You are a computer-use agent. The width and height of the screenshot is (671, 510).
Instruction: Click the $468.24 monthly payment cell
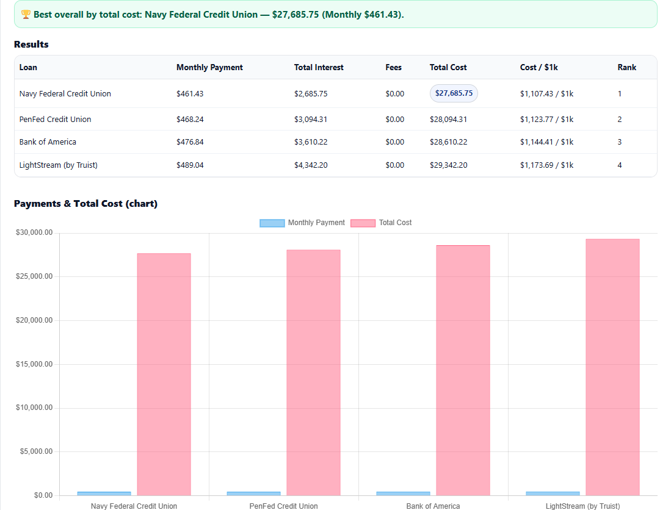click(190, 120)
